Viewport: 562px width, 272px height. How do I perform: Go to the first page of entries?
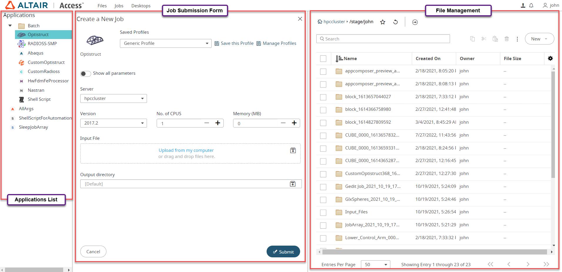(x=490, y=264)
